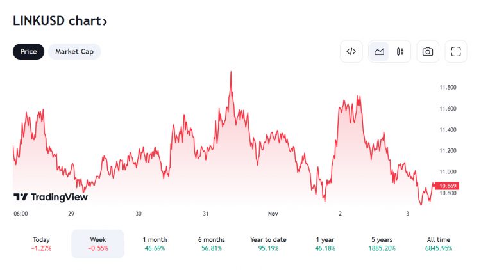481x270 pixels.
Task: Choose the 6 months range
Action: tap(212, 244)
